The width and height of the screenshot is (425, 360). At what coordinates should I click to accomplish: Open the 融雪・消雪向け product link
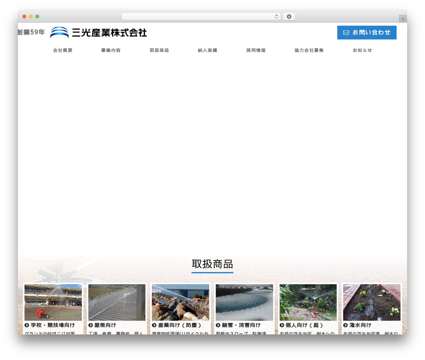click(x=241, y=325)
